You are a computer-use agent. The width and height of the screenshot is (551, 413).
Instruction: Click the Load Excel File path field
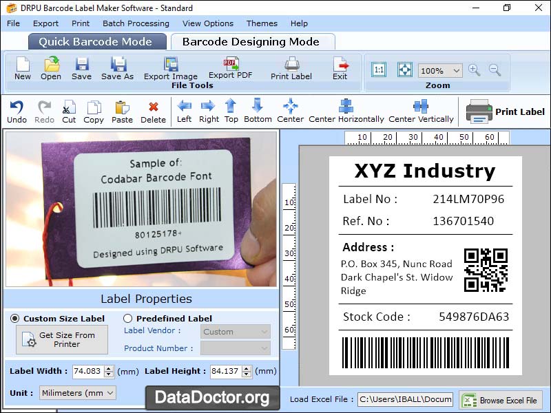pos(406,399)
